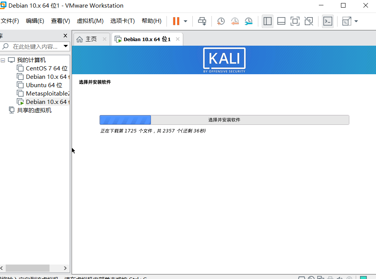
Task: Select the Metasploitable2 virtual machine
Action: [48, 94]
